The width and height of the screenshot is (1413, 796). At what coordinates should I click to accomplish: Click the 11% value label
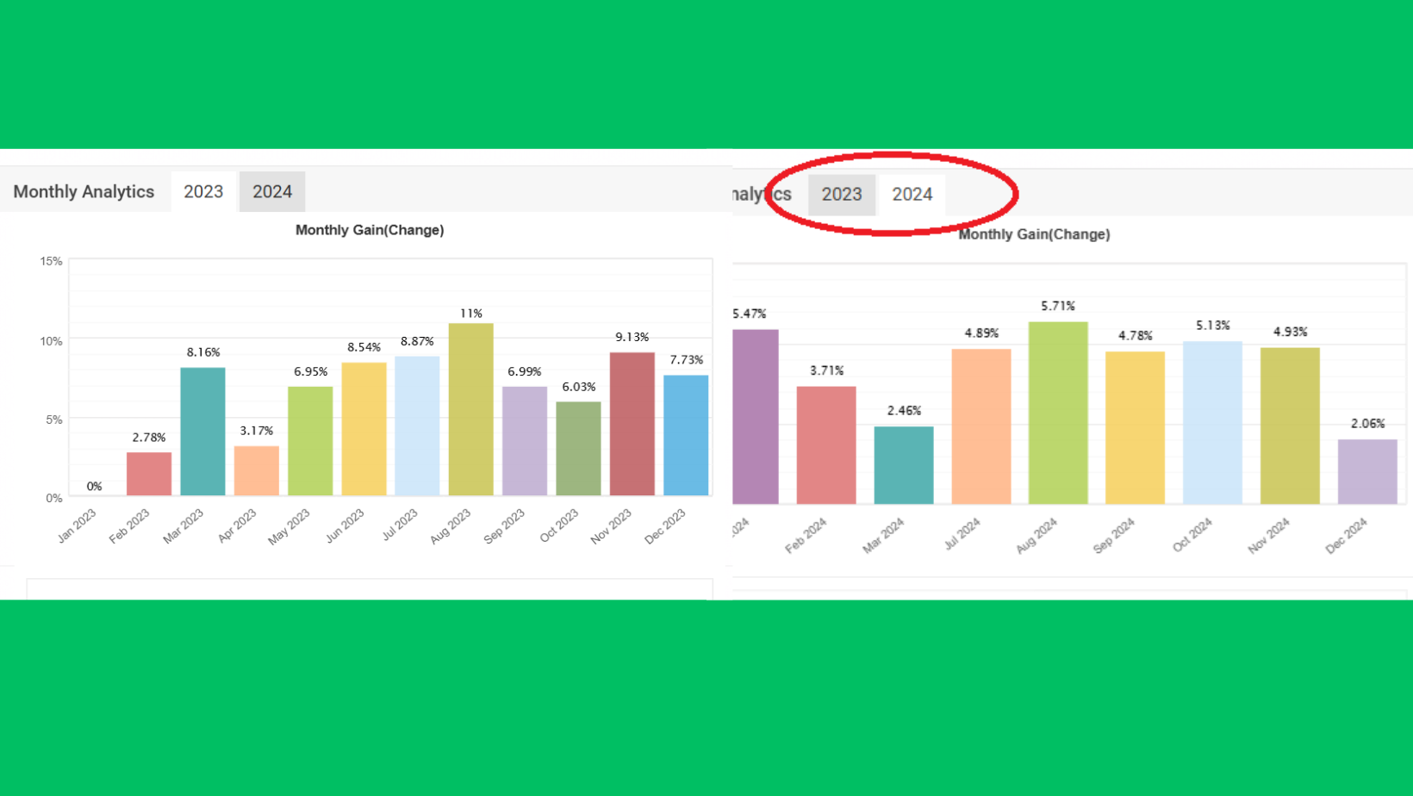click(471, 314)
